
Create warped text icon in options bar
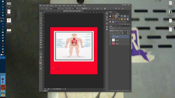pyautogui.click(x=101, y=8)
